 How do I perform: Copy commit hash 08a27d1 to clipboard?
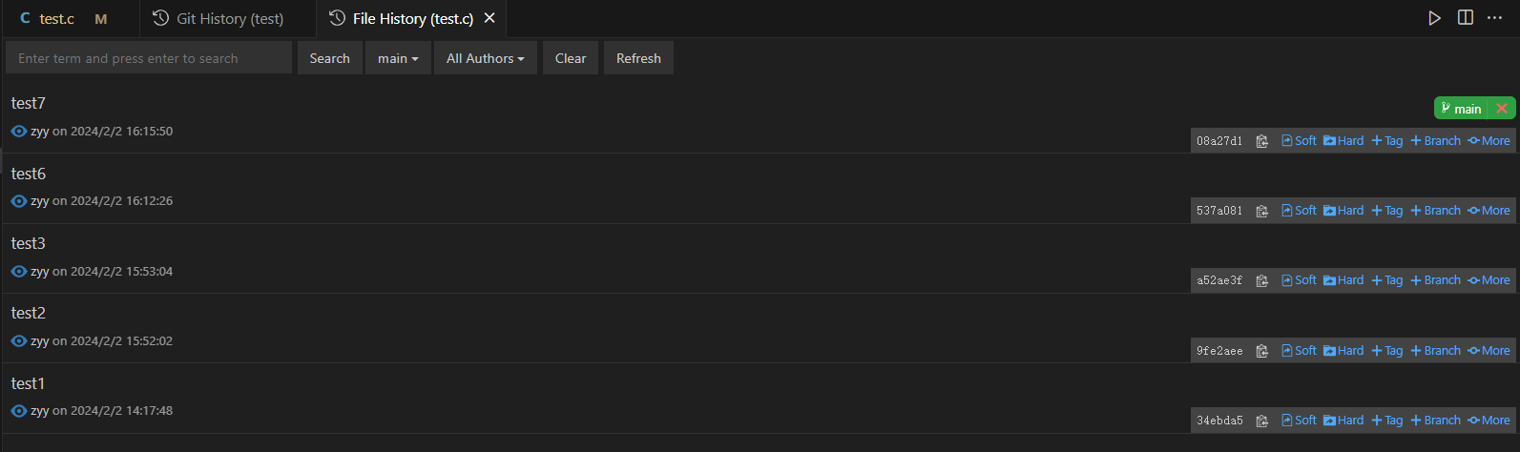tap(1261, 141)
